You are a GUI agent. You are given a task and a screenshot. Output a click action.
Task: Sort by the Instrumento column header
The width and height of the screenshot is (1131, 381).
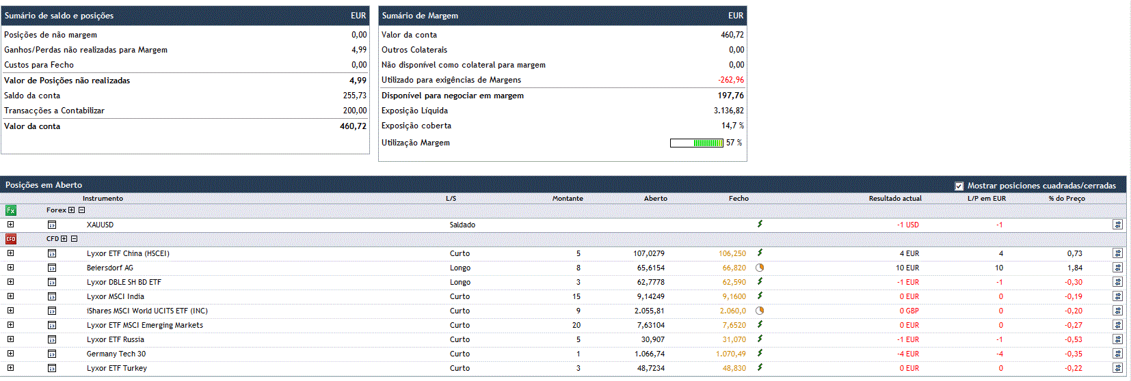(x=103, y=199)
